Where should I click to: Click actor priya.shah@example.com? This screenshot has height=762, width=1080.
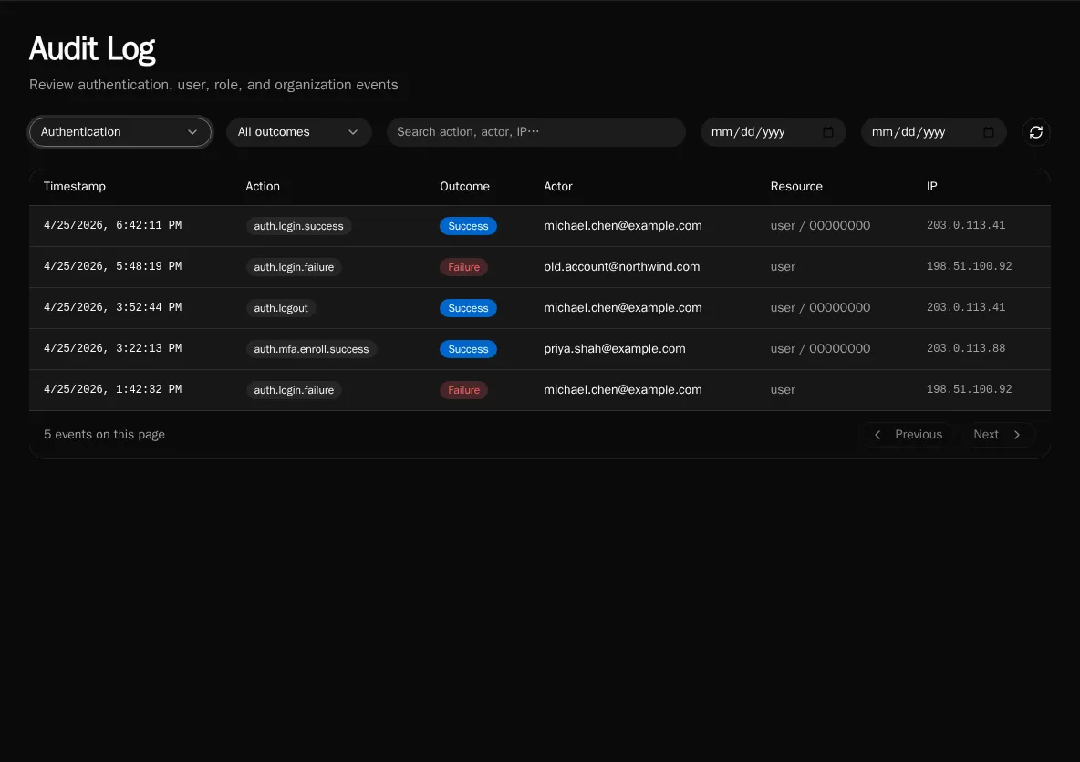click(615, 348)
